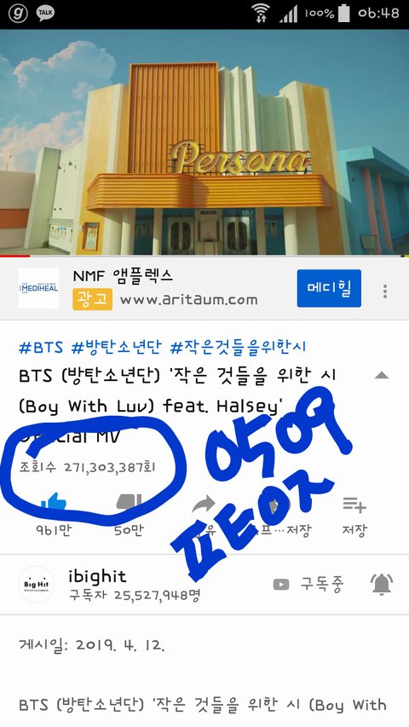Tap the Persona video player

[x=204, y=142]
